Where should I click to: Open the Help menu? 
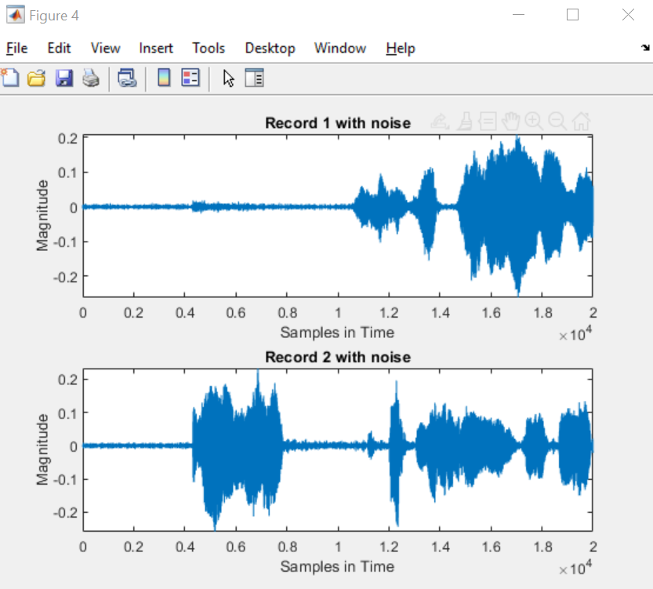click(x=401, y=49)
